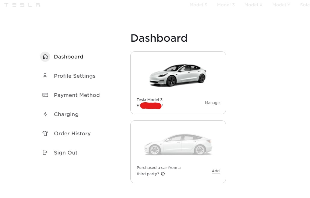Screen dimensions: 310x198
Task: Select Dashboard in the sidebar
Action: (68, 57)
